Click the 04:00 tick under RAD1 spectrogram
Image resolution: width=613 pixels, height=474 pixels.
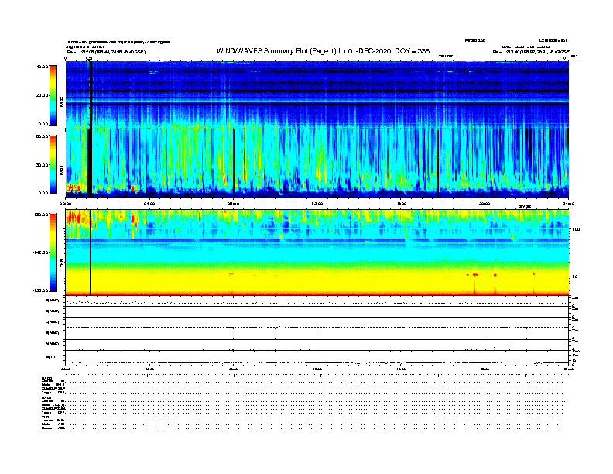(149, 204)
